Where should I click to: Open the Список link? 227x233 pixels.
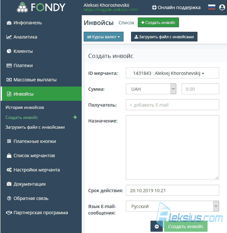tap(126, 23)
